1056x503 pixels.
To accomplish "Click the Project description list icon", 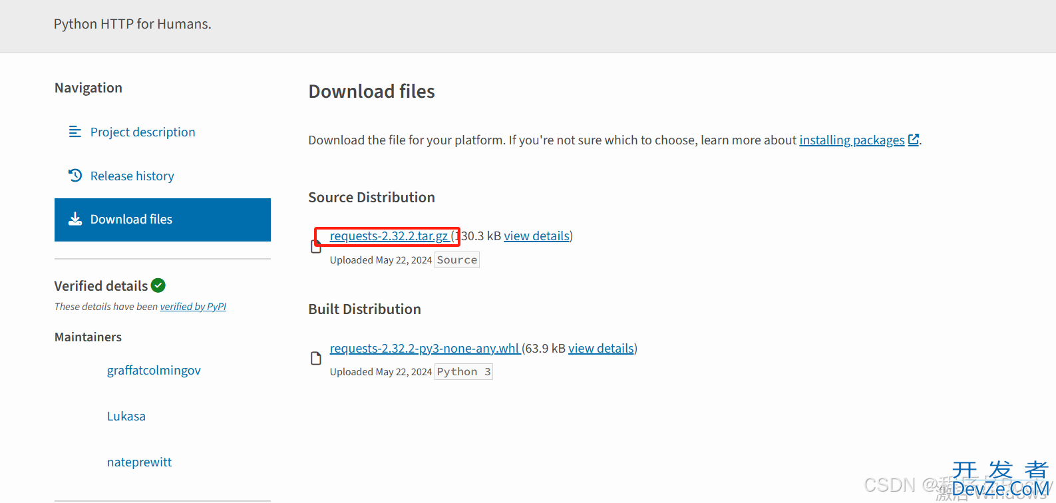I will click(75, 132).
